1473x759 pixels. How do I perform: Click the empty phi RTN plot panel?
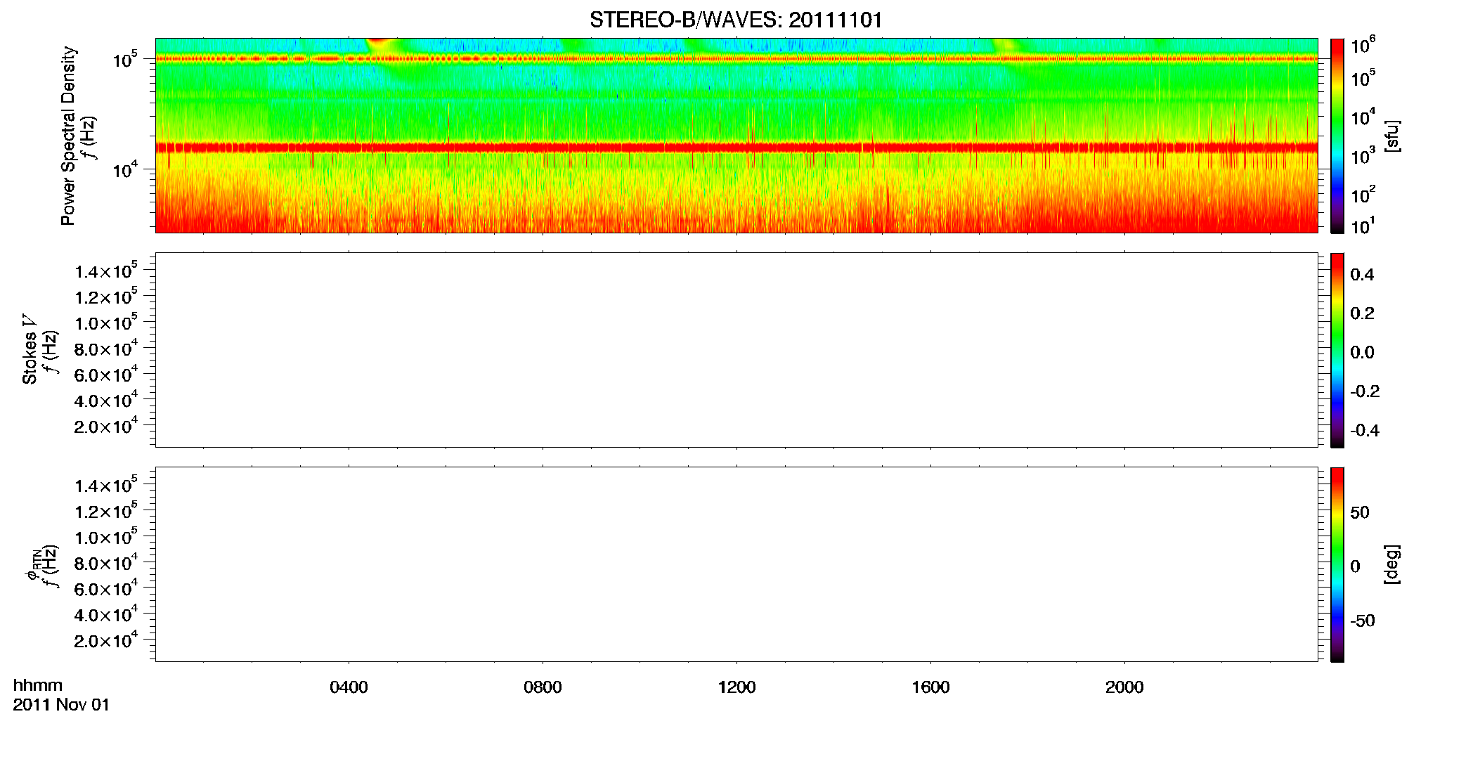[x=736, y=564]
